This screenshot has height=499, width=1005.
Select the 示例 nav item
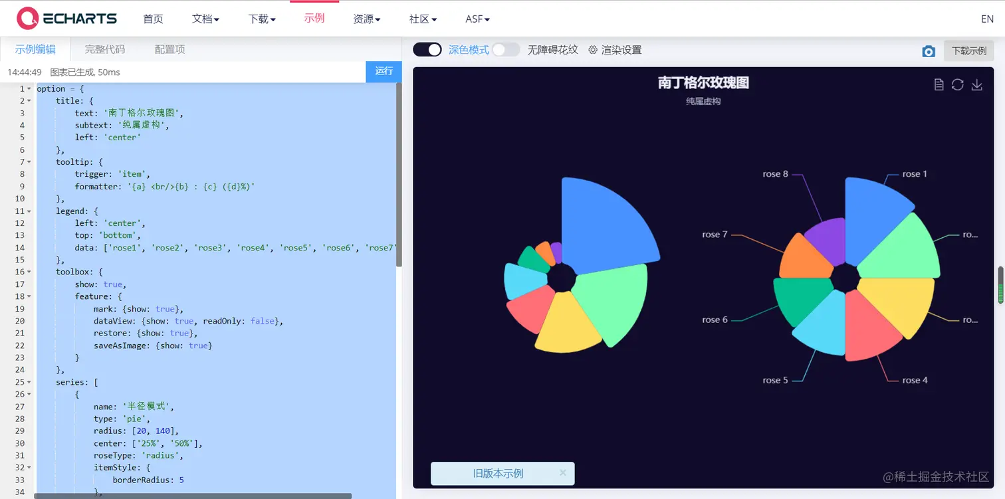point(314,18)
